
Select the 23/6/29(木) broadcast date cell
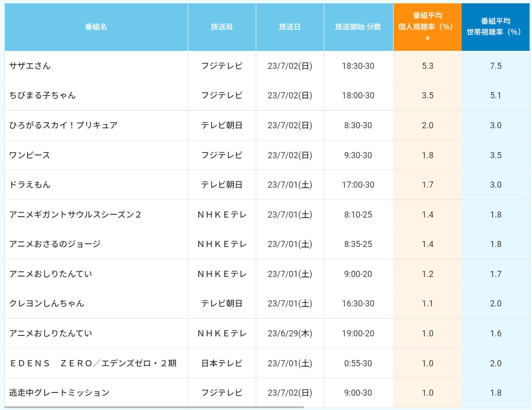pyautogui.click(x=290, y=334)
